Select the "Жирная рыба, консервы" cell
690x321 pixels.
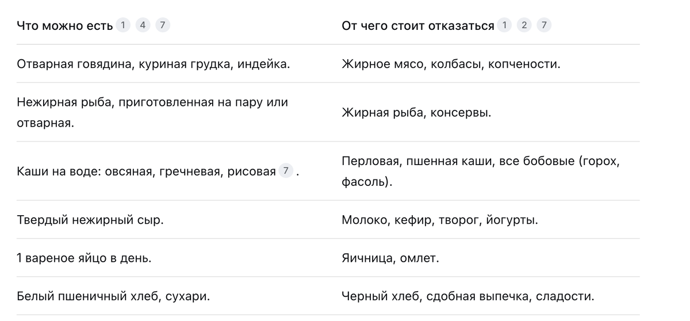[416, 113]
